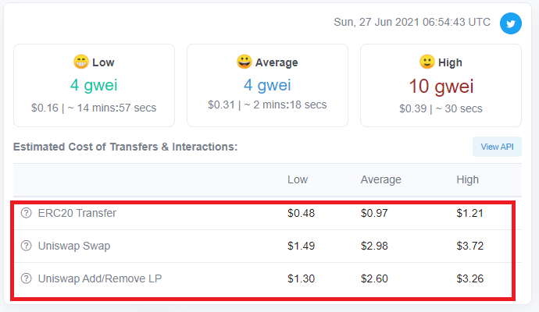The width and height of the screenshot is (539, 312).
Task: Open help icon for Uniswap Add/Remove LP
Action: [x=26, y=278]
